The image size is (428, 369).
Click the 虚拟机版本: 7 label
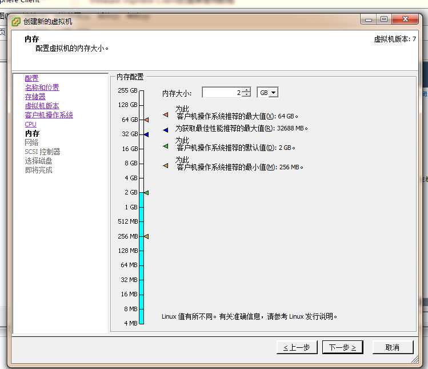[x=395, y=39]
